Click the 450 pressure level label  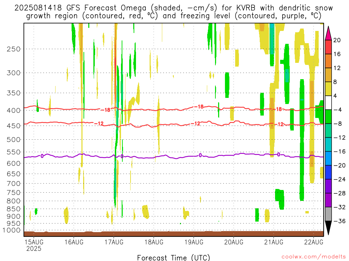14,126
